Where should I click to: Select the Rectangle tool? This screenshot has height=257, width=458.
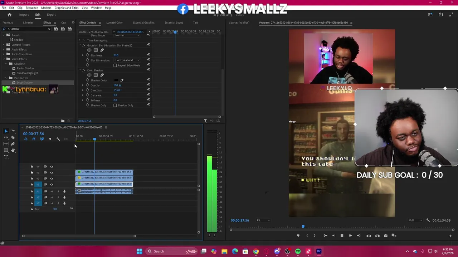pos(6,150)
